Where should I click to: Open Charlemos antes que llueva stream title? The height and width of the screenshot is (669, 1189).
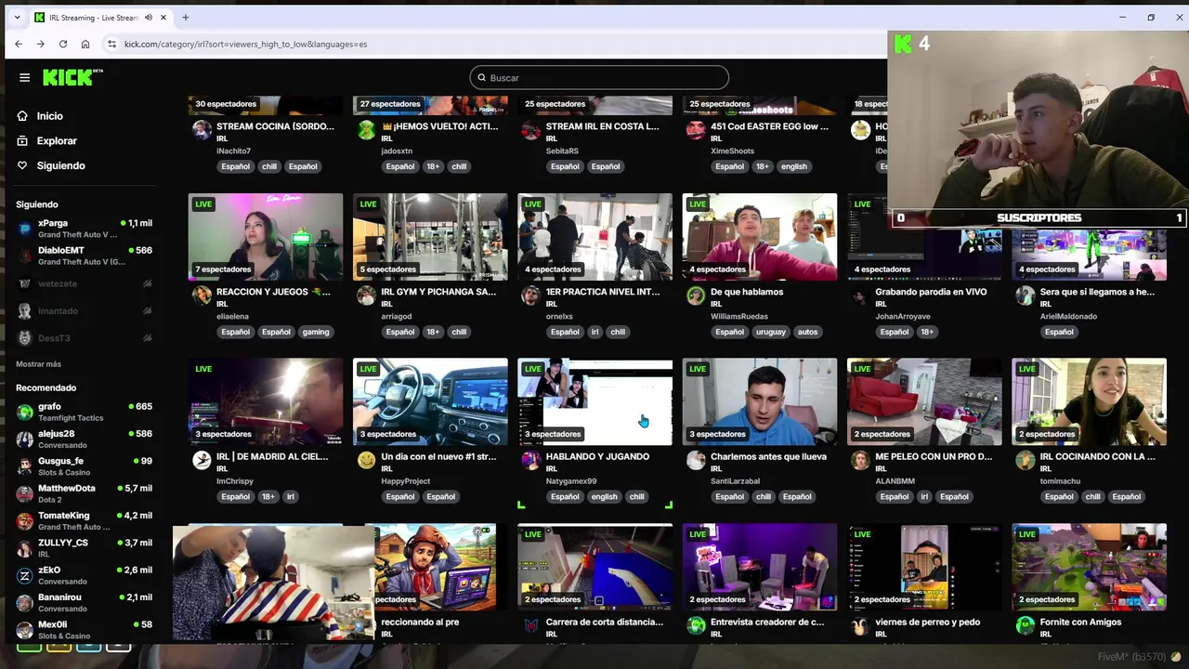pyautogui.click(x=768, y=456)
